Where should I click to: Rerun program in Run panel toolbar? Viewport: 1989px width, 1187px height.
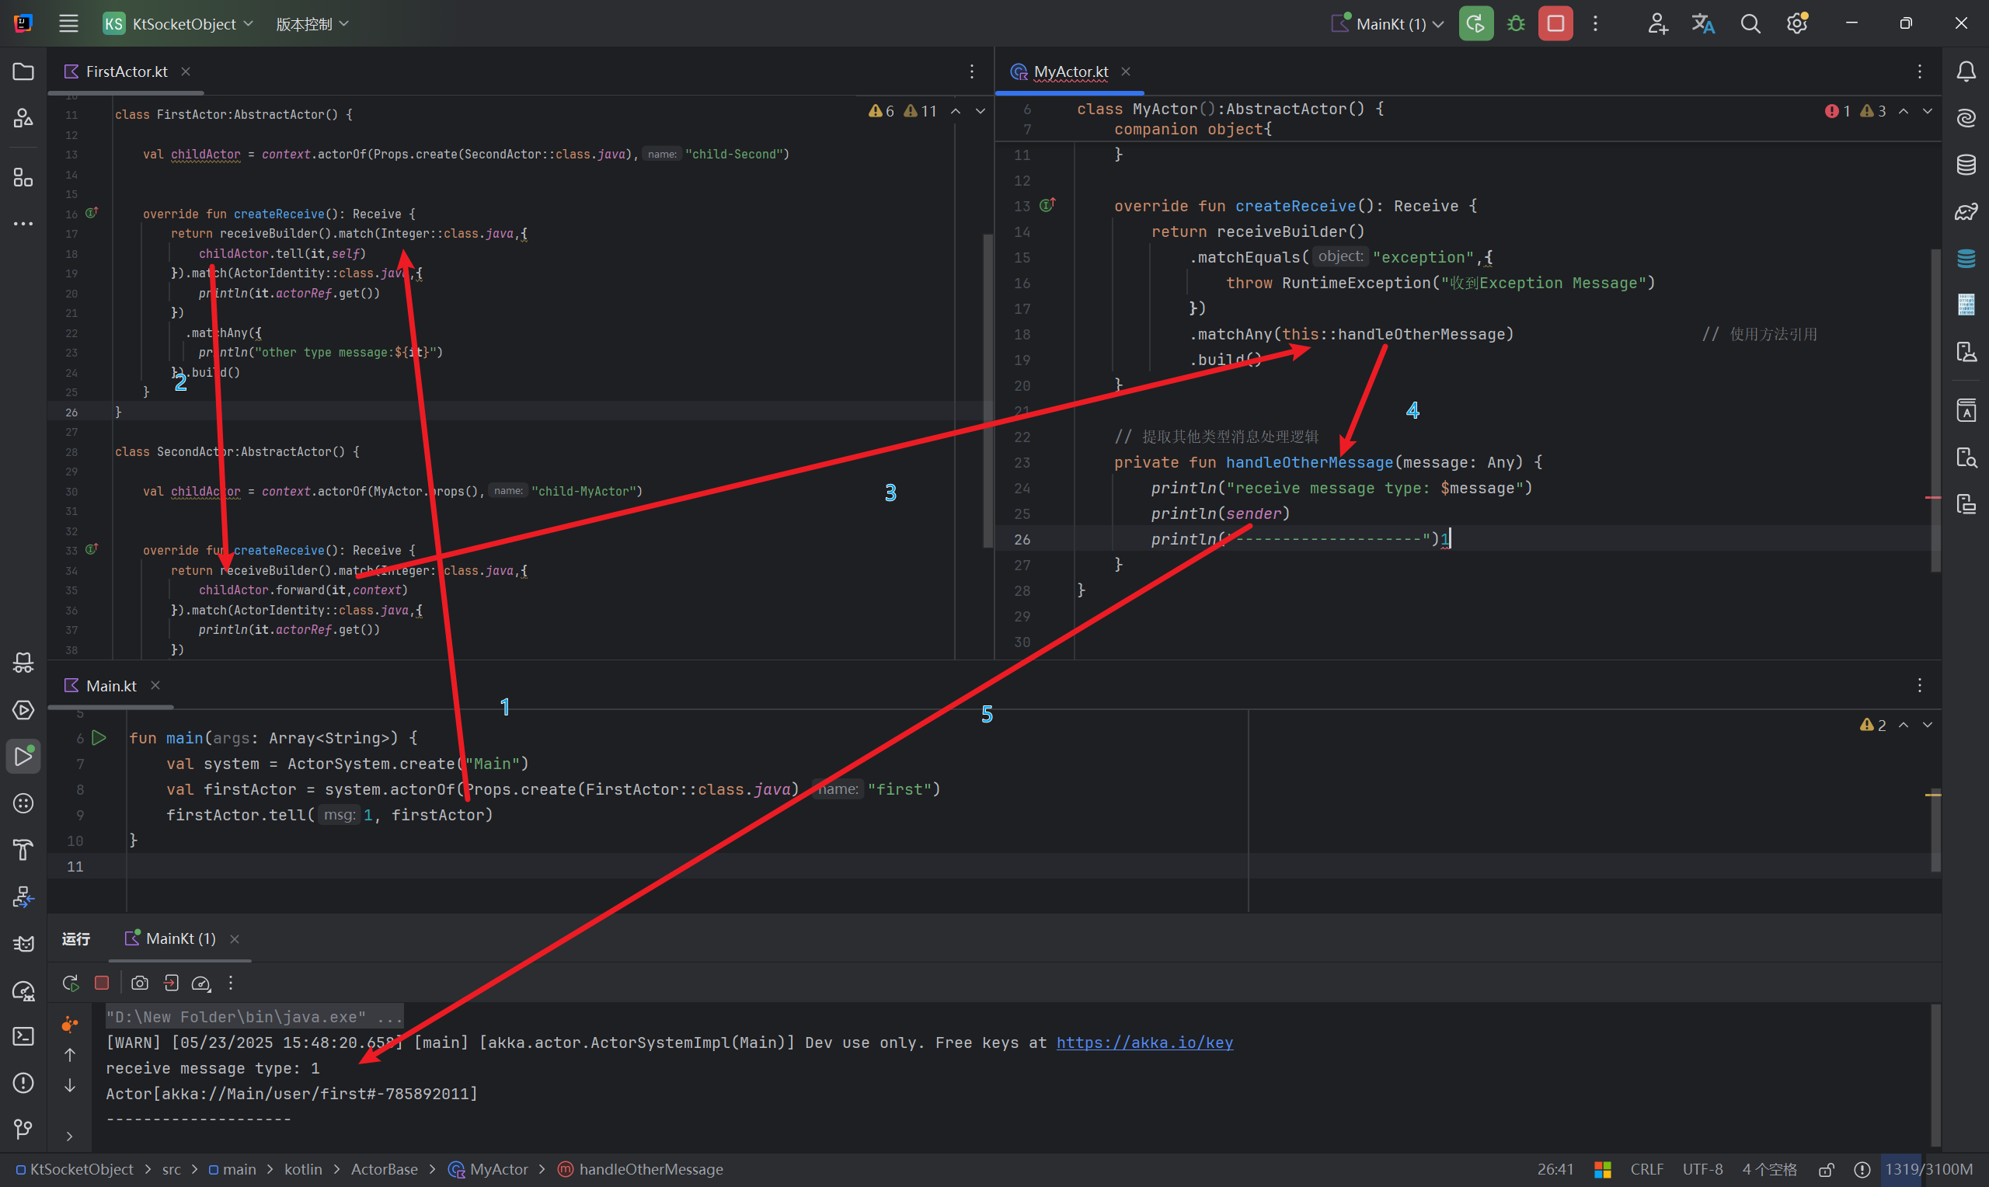(71, 982)
